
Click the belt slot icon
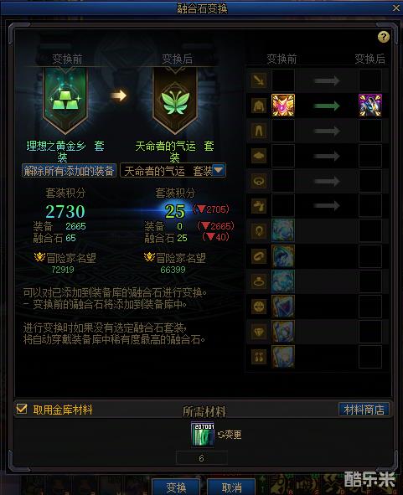pyautogui.click(x=259, y=181)
